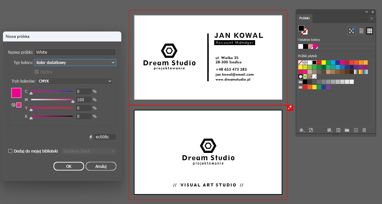Open the 'Typ koloru' dropdown
The height and width of the screenshot is (204, 382).
coord(75,62)
